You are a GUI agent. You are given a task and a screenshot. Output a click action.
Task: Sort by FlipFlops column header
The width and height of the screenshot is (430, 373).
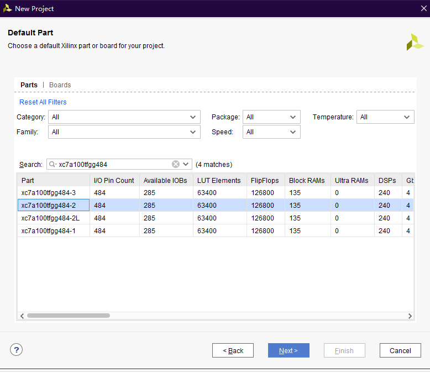266,181
